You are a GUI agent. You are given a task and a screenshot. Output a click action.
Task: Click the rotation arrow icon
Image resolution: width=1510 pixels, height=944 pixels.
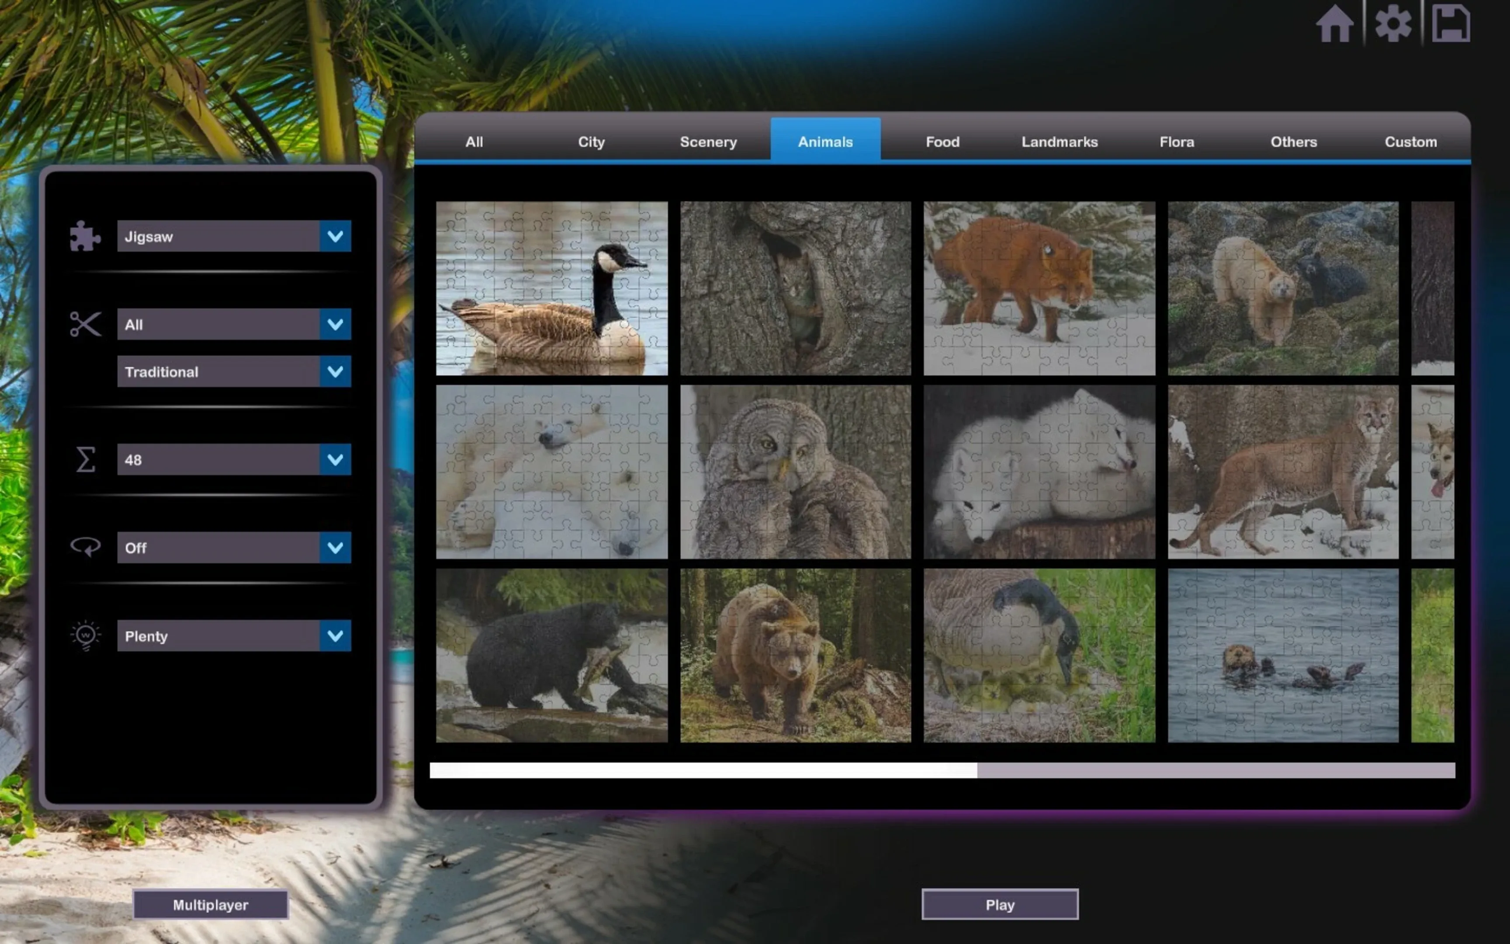85,548
